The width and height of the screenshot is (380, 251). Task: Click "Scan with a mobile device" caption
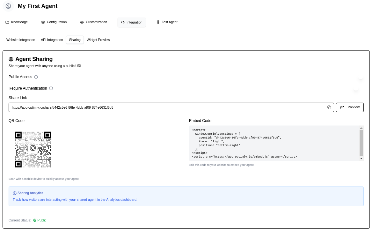click(44, 179)
